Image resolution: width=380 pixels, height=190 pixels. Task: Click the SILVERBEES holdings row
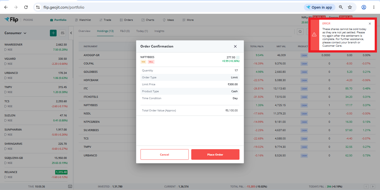[227, 130]
